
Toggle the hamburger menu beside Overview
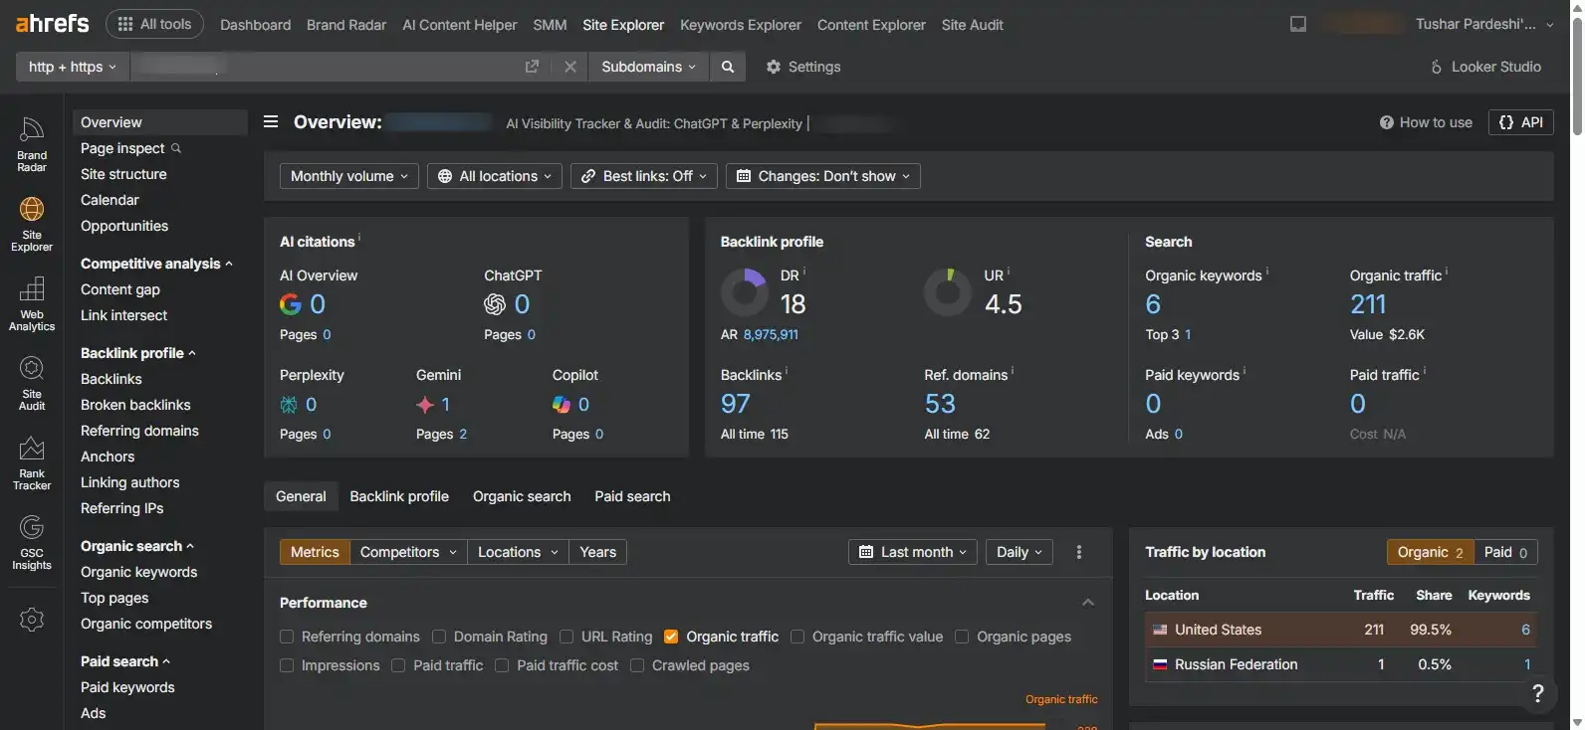(x=271, y=122)
